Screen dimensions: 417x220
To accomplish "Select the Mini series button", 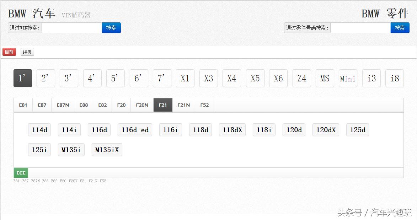I will [348, 78].
